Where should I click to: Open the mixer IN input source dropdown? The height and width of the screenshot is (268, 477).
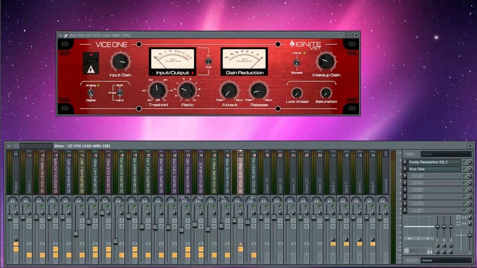[446, 154]
